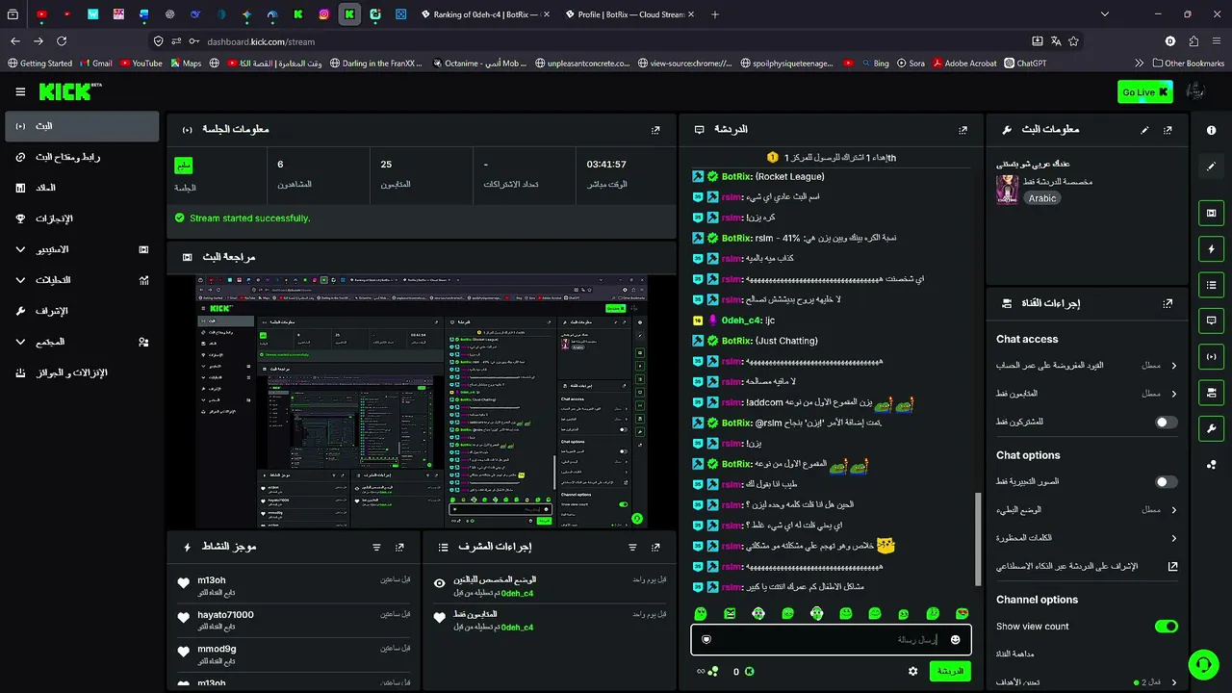Viewport: 1232px width, 693px height.
Task: Click the stream category cover image in معلومات البث
Action: (x=1007, y=190)
